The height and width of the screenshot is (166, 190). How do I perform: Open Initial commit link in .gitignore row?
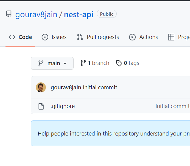point(173,106)
